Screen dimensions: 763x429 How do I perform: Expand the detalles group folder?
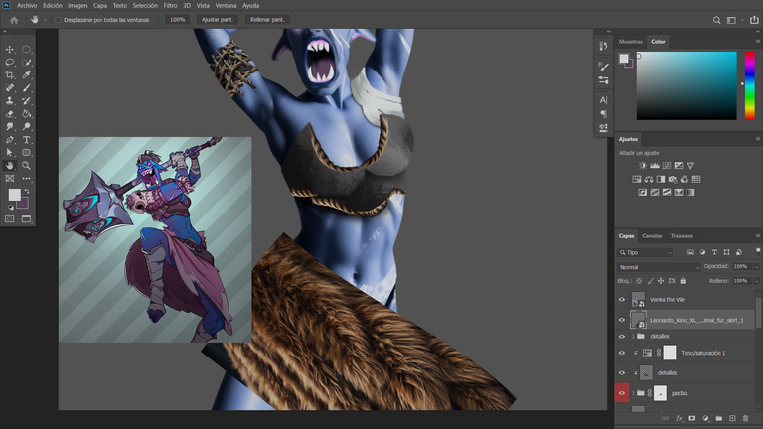tap(633, 336)
